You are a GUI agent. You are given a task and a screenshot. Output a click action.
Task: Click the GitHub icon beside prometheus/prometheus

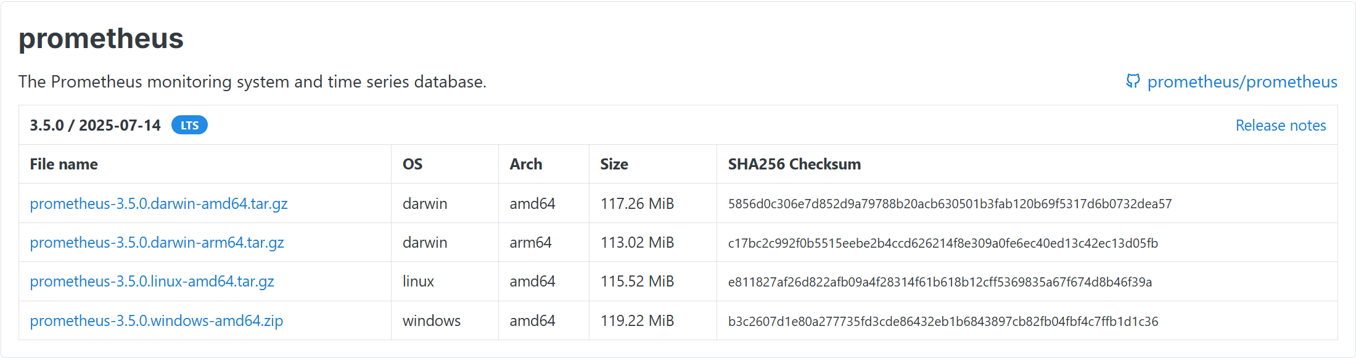[x=1133, y=81]
